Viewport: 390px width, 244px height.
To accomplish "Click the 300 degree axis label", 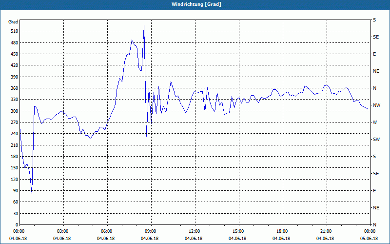I will click(x=15, y=111).
